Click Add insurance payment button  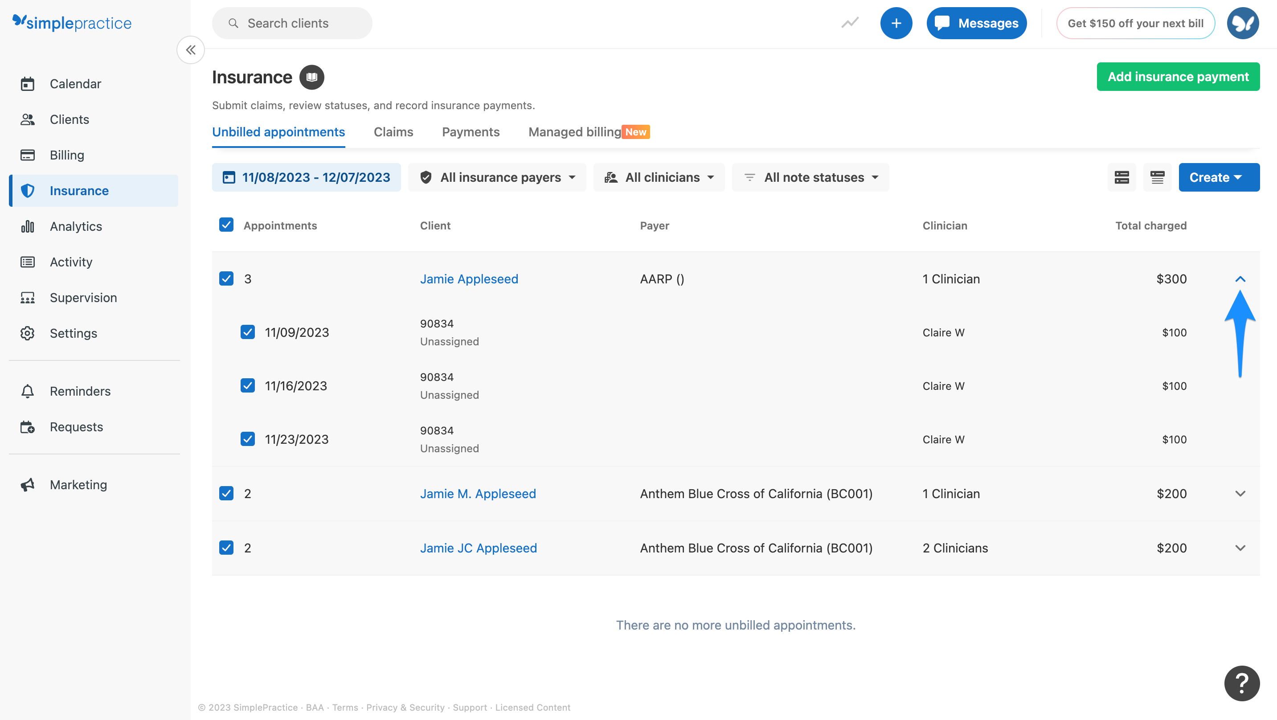tap(1179, 77)
